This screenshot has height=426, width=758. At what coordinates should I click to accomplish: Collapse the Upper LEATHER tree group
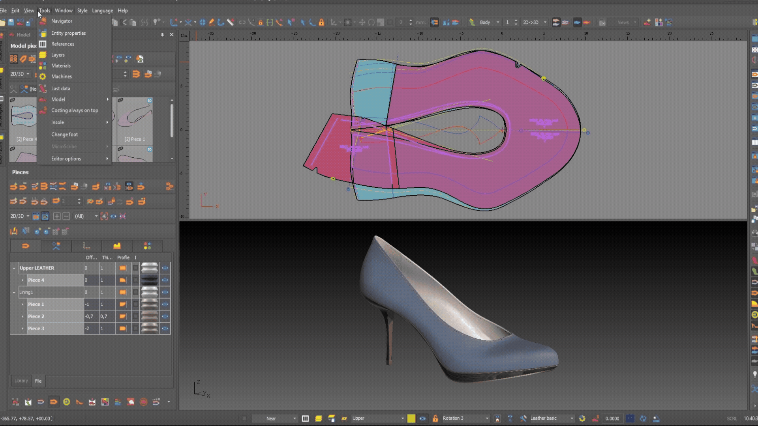point(14,268)
